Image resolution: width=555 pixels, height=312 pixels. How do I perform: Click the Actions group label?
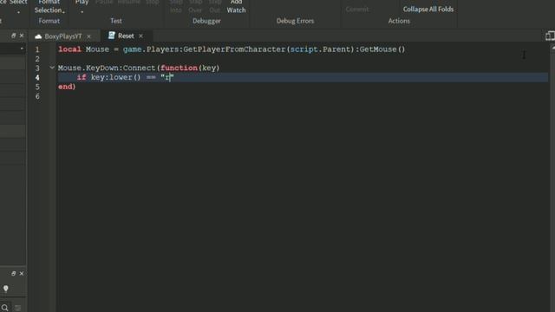pyautogui.click(x=399, y=21)
